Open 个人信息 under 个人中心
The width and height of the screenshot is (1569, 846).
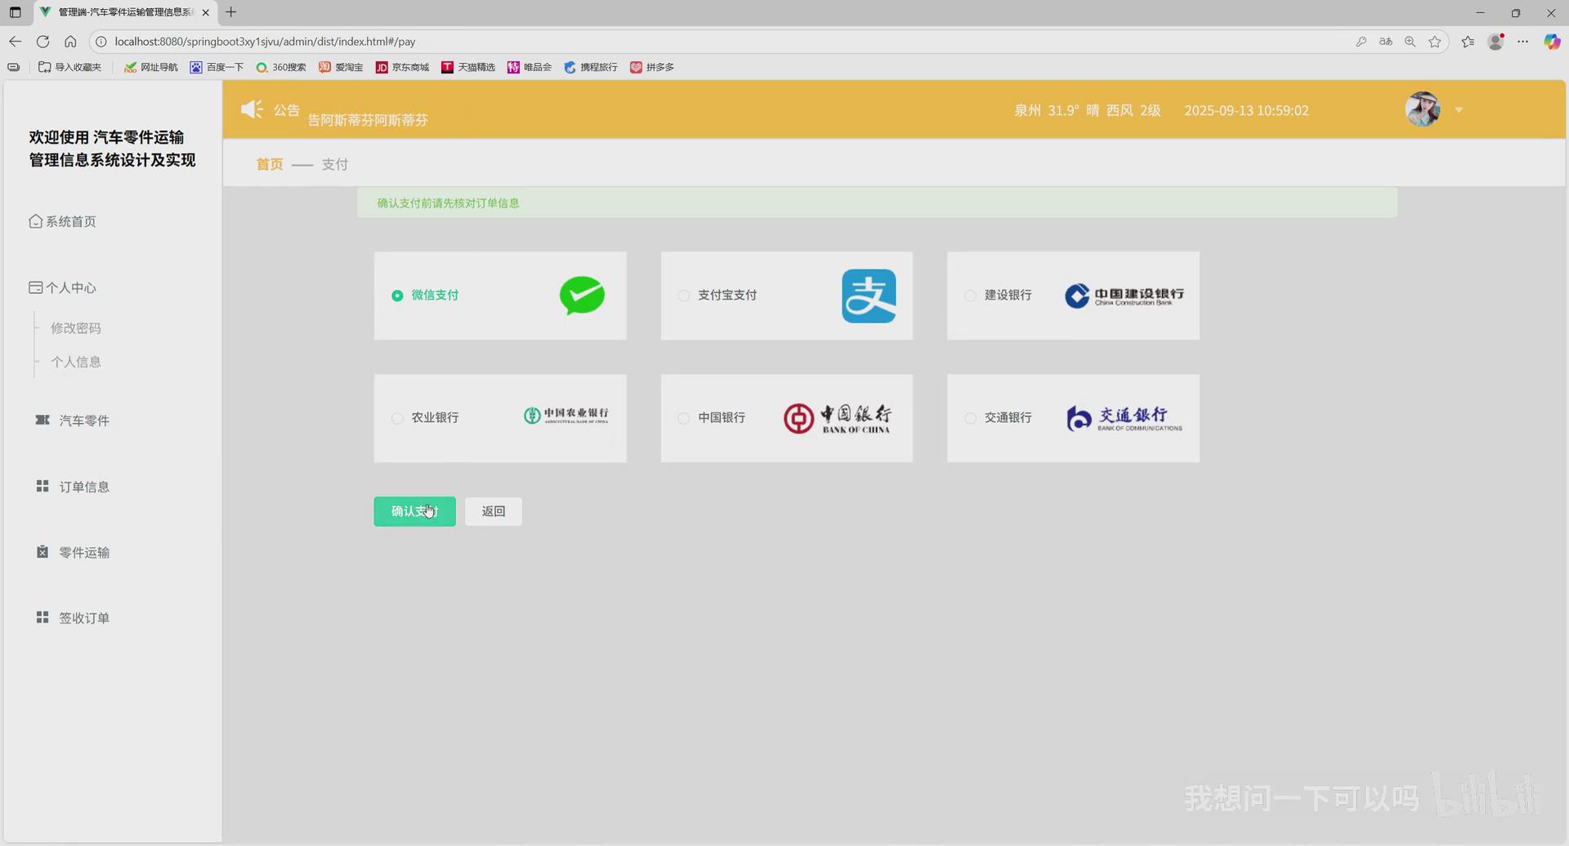click(76, 362)
